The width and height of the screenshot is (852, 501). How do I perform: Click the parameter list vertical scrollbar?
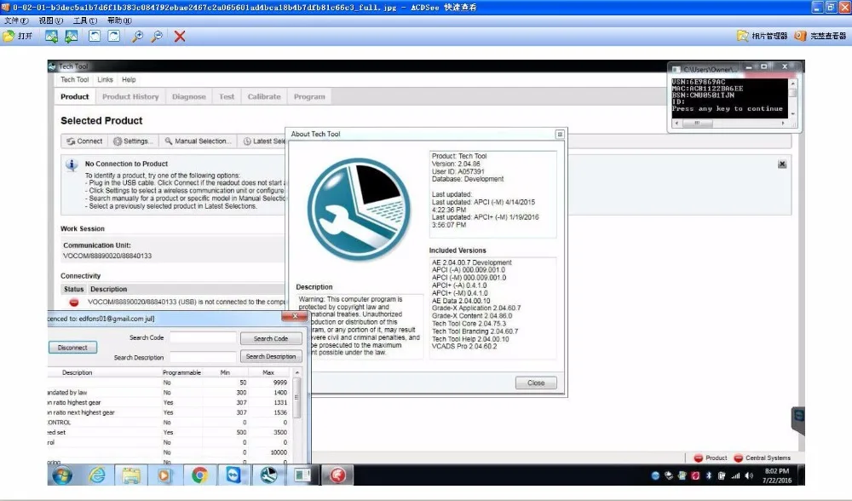point(296,417)
